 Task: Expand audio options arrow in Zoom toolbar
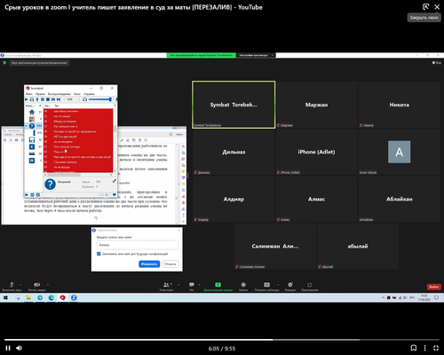pyautogui.click(x=20, y=285)
